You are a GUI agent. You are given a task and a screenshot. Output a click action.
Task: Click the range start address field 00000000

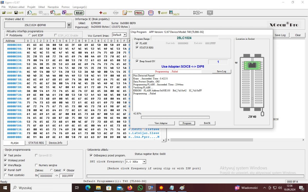(46, 176)
